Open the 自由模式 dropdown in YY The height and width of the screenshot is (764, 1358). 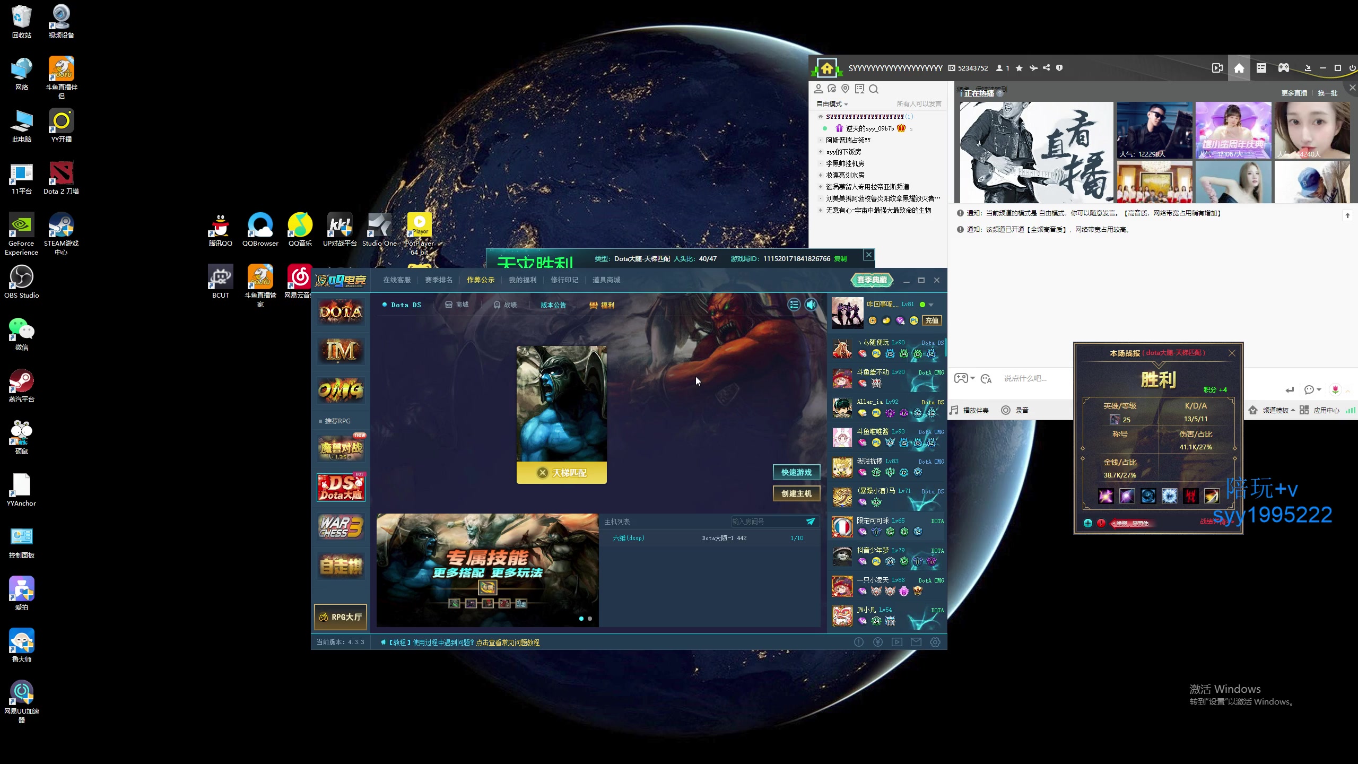coord(832,104)
